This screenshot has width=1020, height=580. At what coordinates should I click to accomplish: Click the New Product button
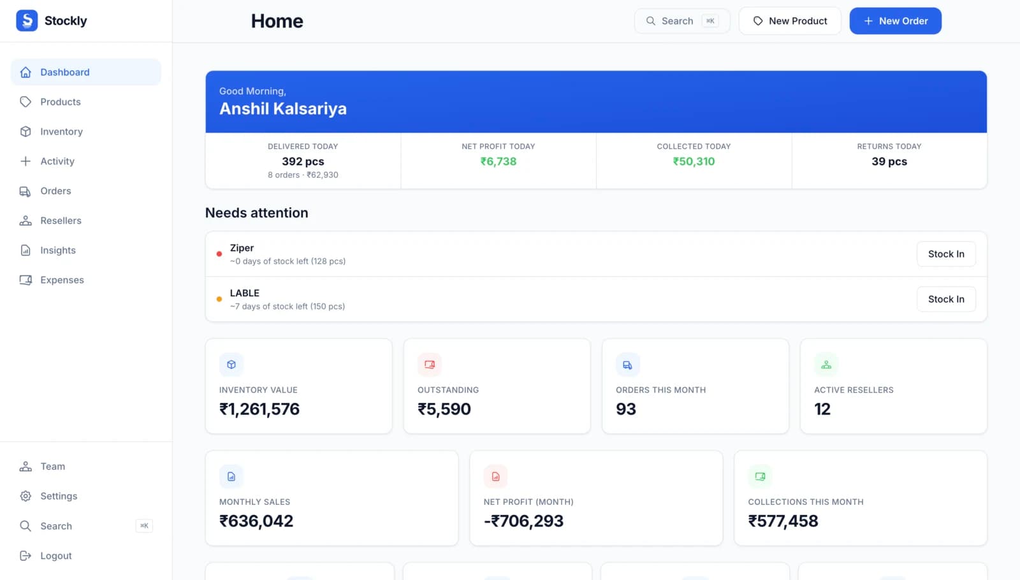790,21
